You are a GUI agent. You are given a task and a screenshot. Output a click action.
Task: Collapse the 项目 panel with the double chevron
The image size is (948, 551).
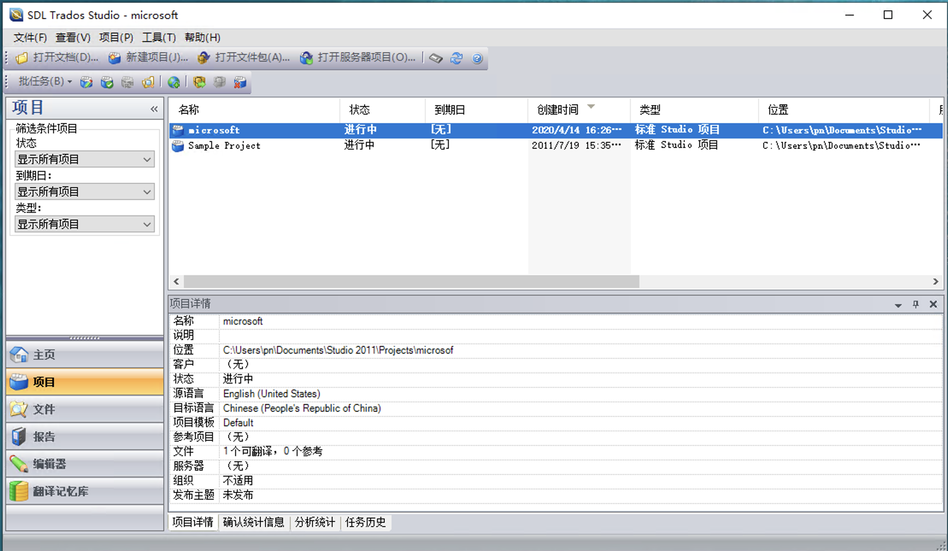click(x=154, y=109)
